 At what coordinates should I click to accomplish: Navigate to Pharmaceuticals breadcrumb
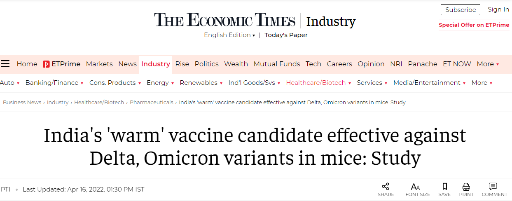pos(152,103)
